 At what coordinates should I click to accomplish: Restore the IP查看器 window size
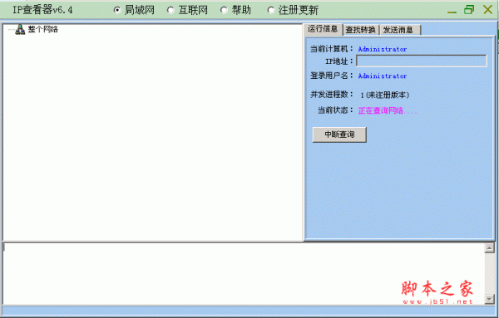click(x=469, y=9)
